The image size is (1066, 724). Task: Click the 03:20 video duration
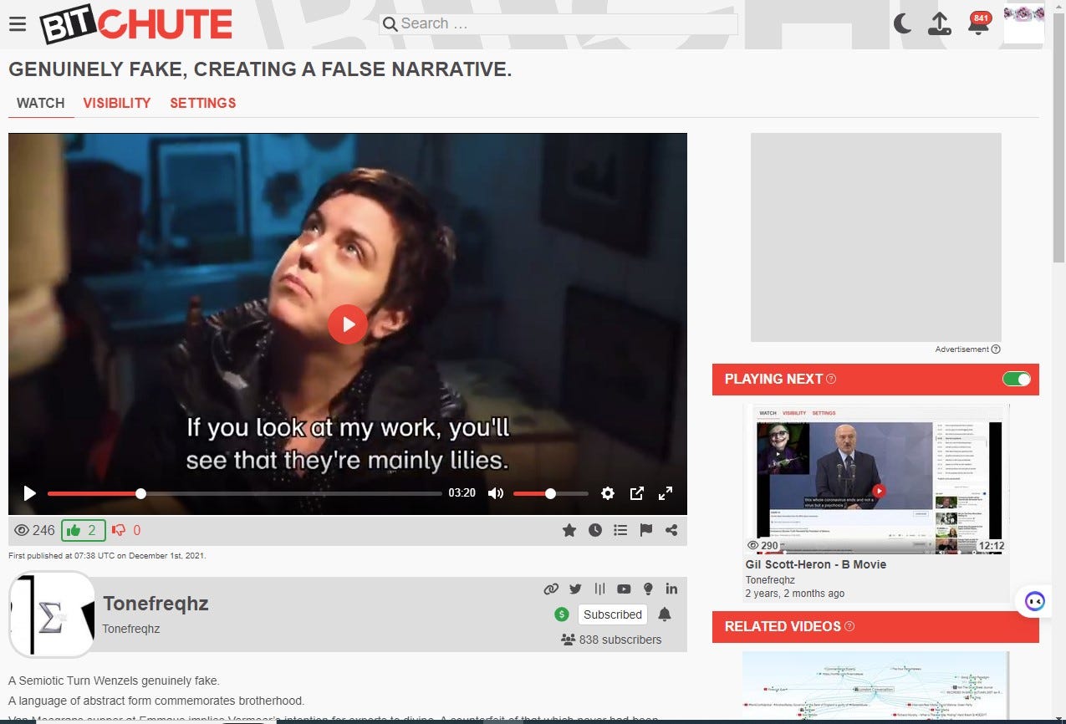462,493
